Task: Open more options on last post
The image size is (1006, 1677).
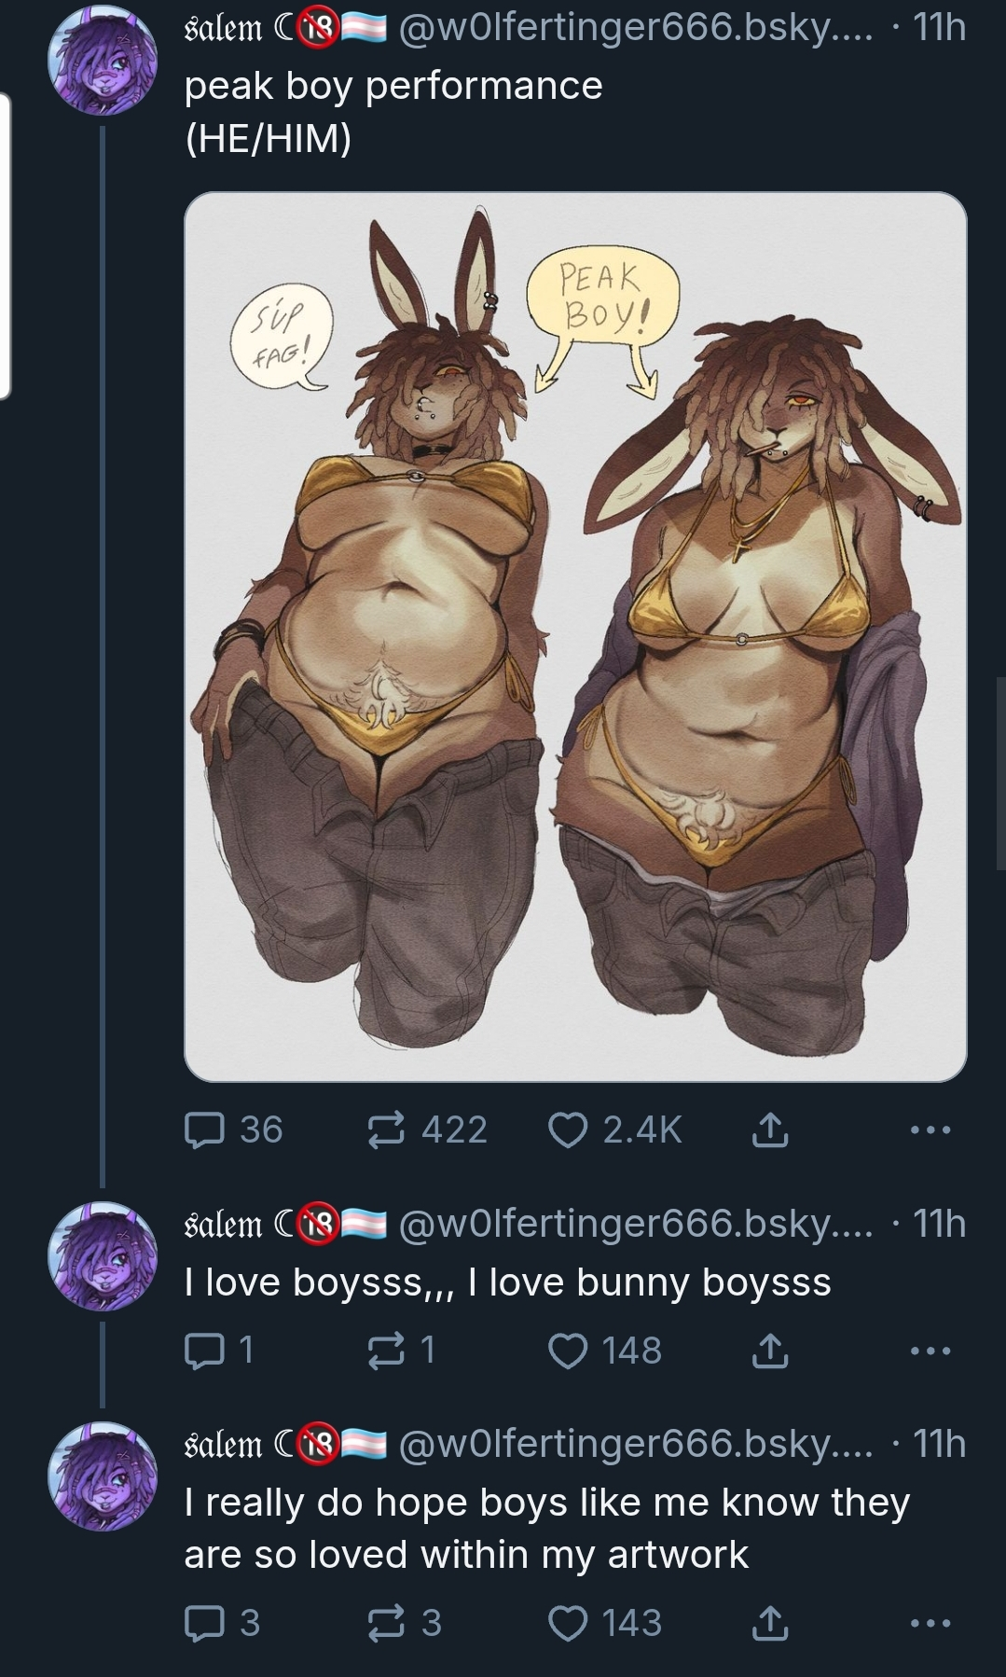Action: click(x=930, y=1624)
